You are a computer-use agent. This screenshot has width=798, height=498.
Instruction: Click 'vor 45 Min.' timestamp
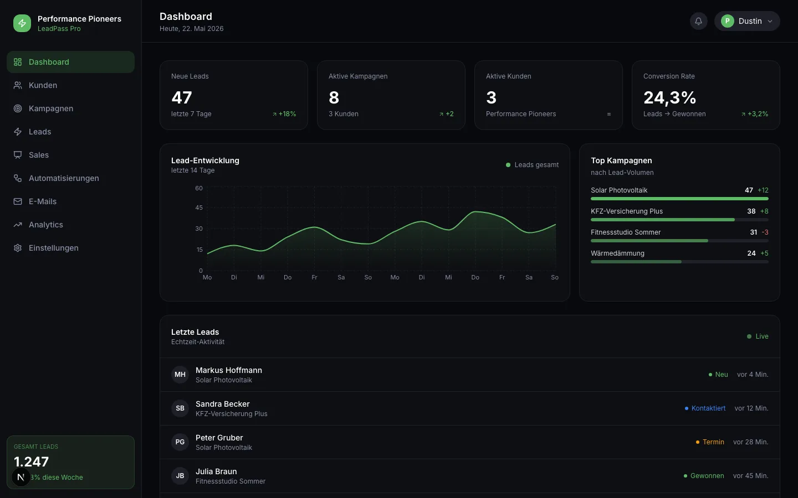click(751, 476)
